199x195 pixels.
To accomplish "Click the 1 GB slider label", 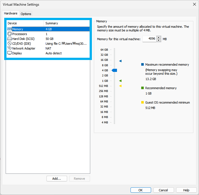I will [x=105, y=81].
